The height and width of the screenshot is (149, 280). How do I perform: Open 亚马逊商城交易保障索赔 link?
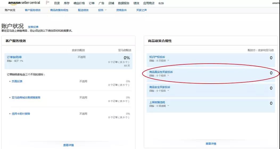(x=26, y=98)
